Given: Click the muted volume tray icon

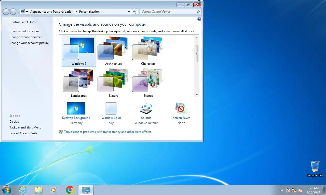Looking at the screenshot, I should (x=300, y=190).
